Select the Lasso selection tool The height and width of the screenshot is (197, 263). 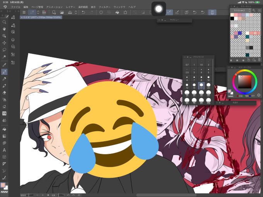pos(4,50)
